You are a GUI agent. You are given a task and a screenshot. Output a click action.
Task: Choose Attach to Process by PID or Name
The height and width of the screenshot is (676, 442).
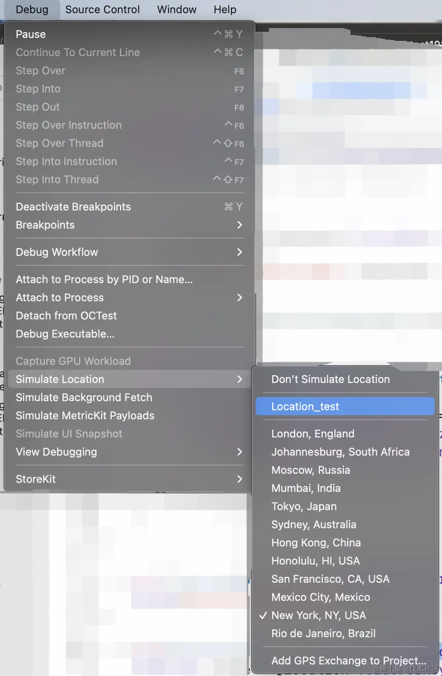point(129,279)
